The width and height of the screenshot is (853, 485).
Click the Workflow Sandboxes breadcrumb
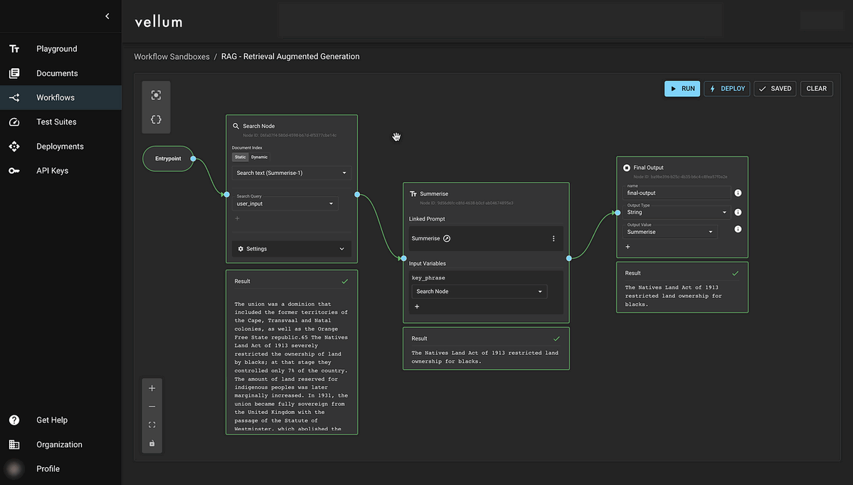coord(172,57)
